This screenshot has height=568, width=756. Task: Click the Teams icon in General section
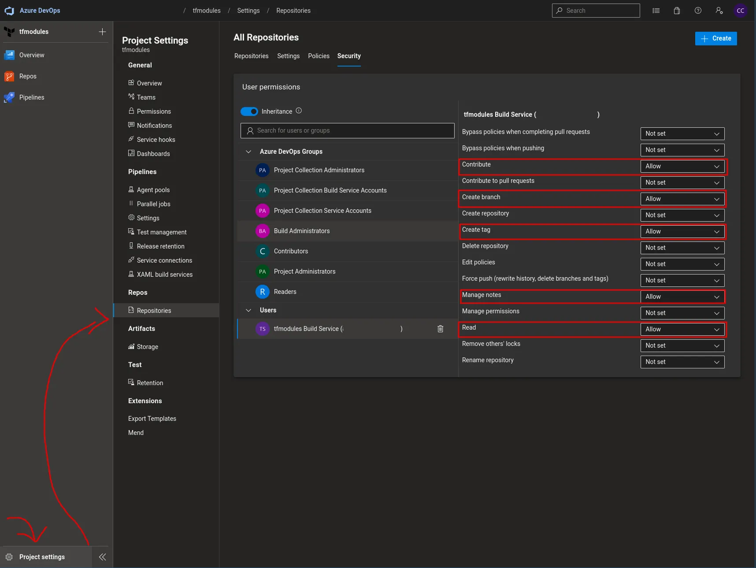point(131,97)
